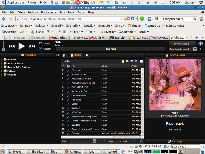
Task: Skip to the previous track
Action: coord(12,46)
